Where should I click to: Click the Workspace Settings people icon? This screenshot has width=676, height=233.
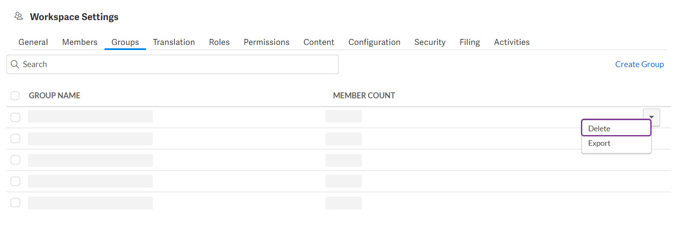pos(18,16)
